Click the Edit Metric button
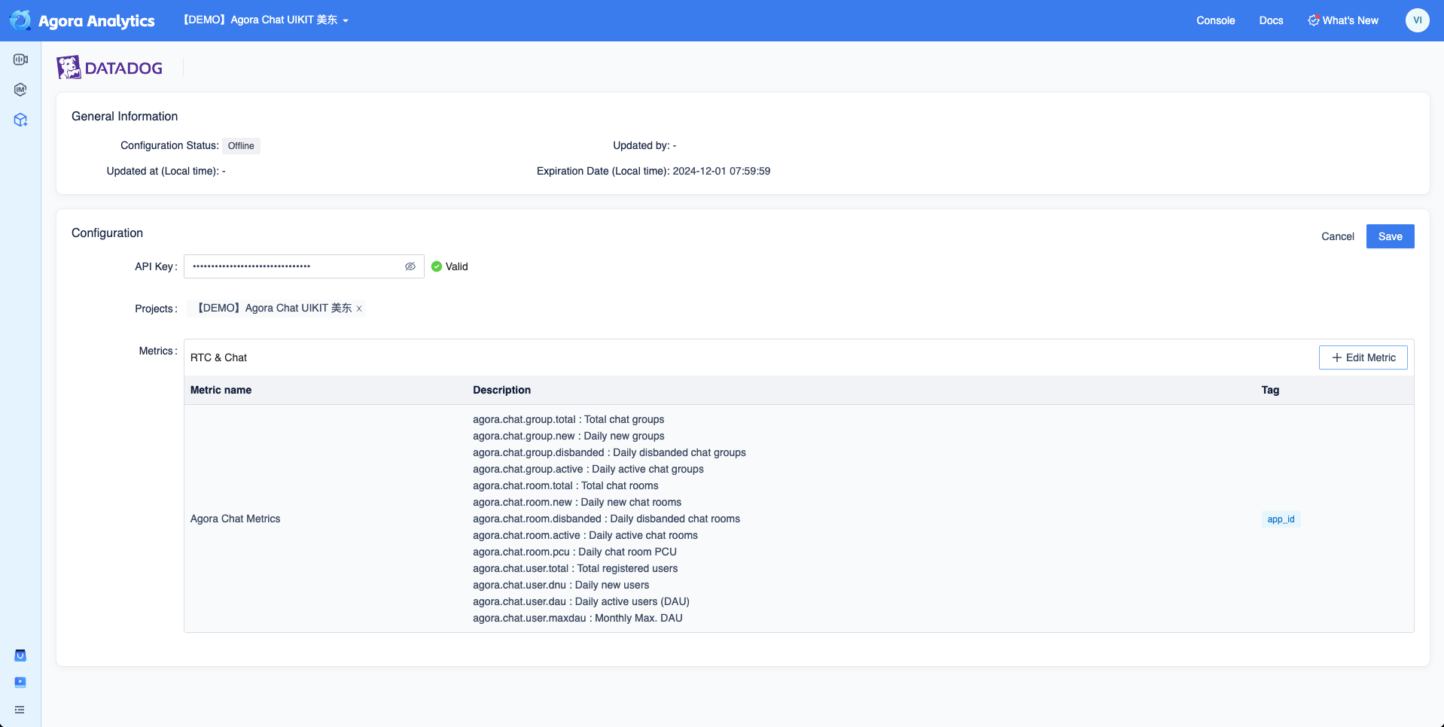The width and height of the screenshot is (1444, 727). [1363, 357]
